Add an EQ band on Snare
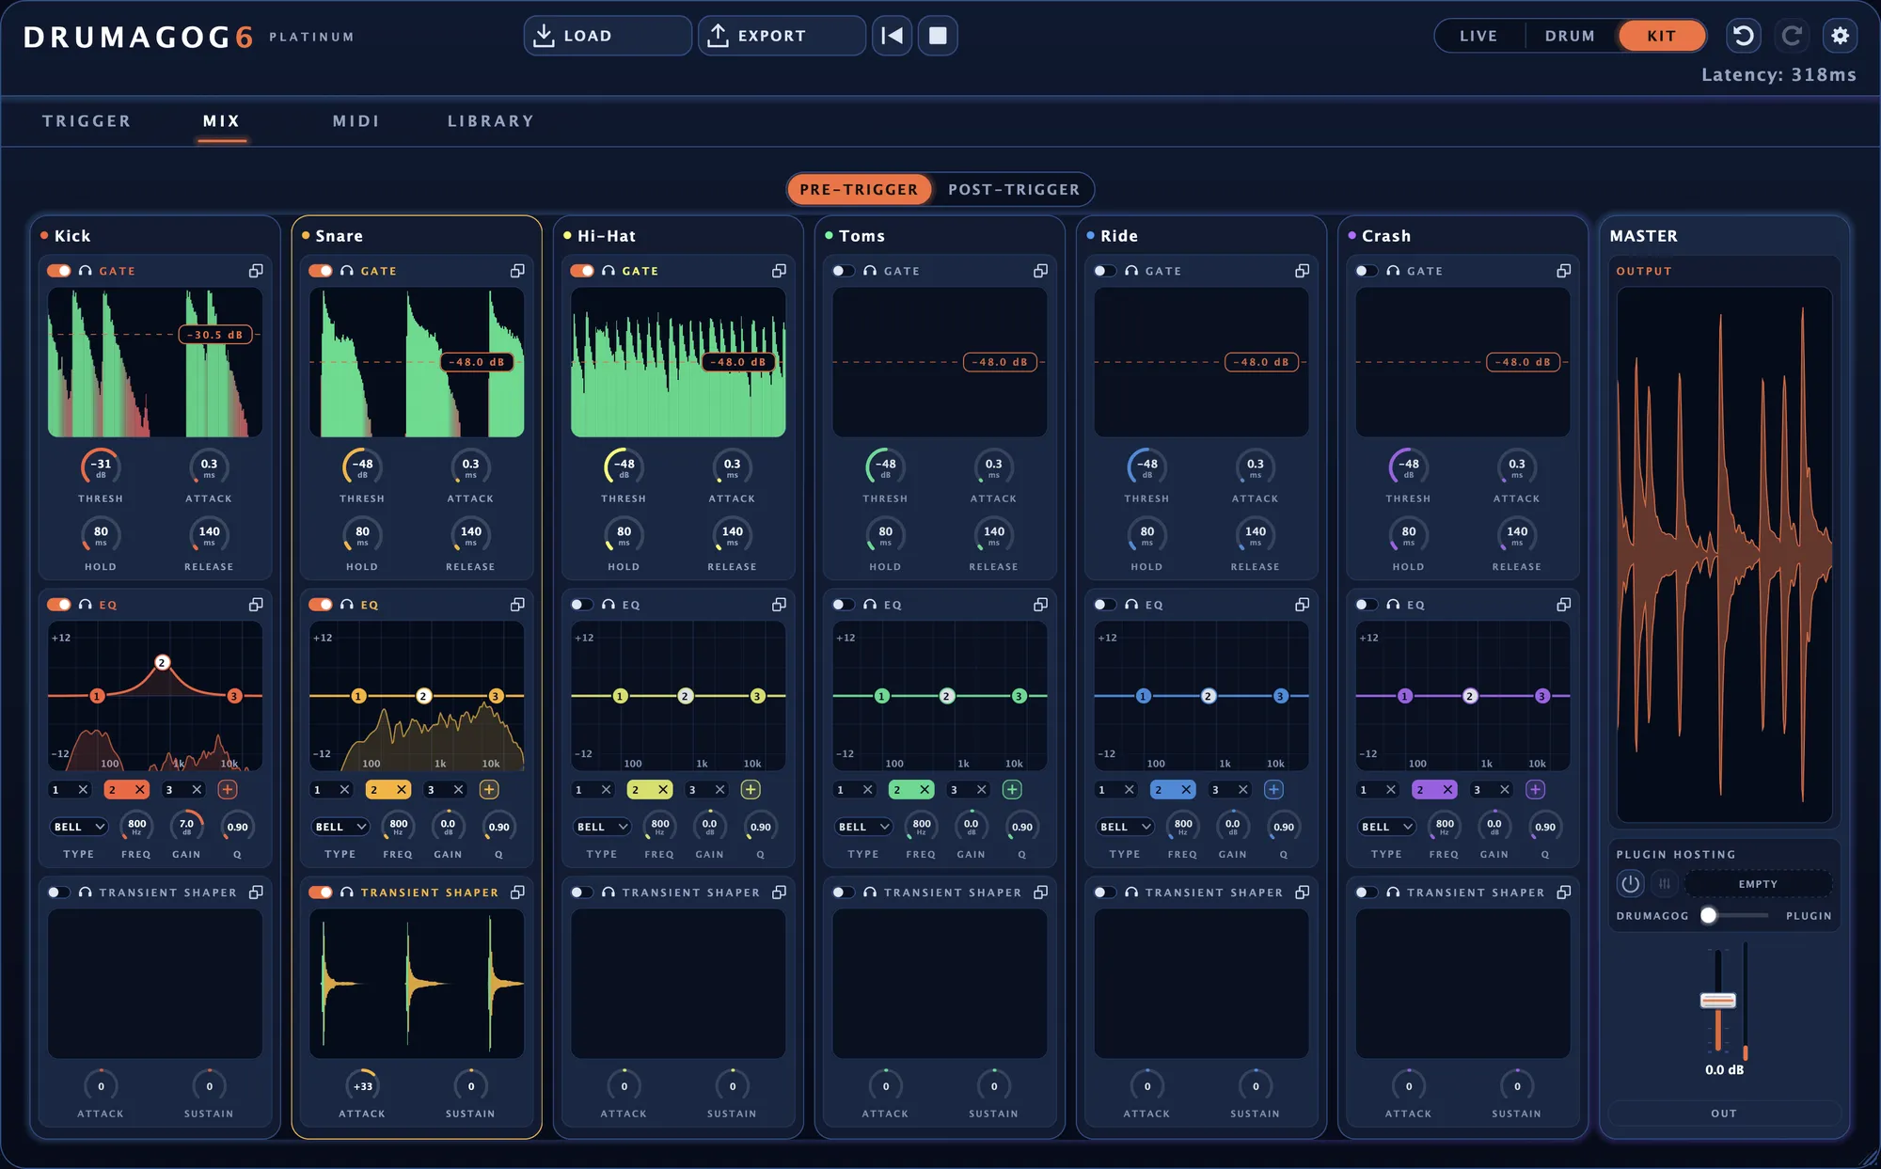This screenshot has width=1881, height=1169. point(489,790)
